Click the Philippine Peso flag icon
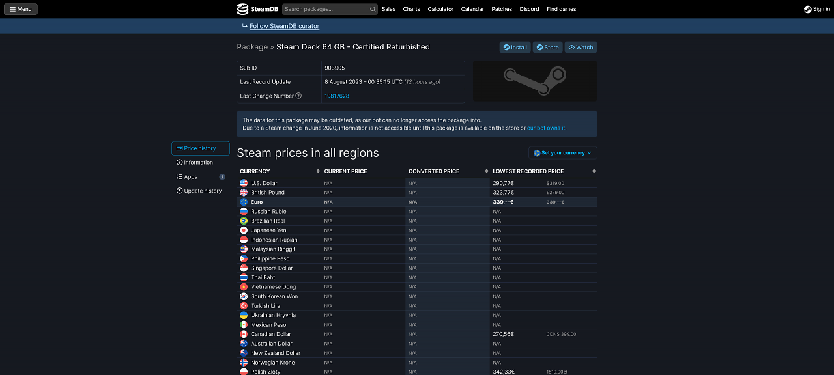This screenshot has width=834, height=375. [244, 258]
